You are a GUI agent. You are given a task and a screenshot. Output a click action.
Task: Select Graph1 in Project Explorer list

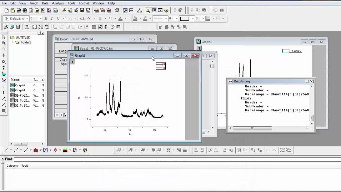point(20,90)
